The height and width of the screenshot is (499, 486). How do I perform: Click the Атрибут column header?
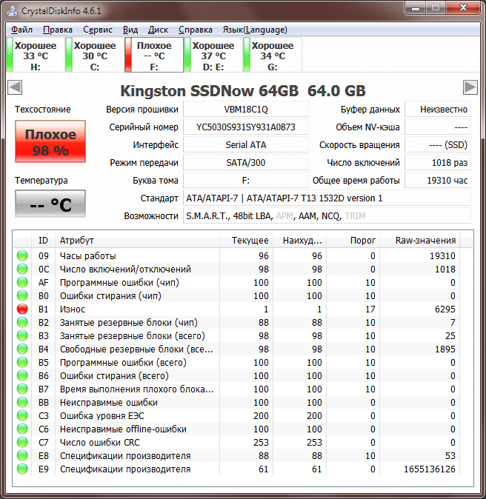(x=137, y=241)
